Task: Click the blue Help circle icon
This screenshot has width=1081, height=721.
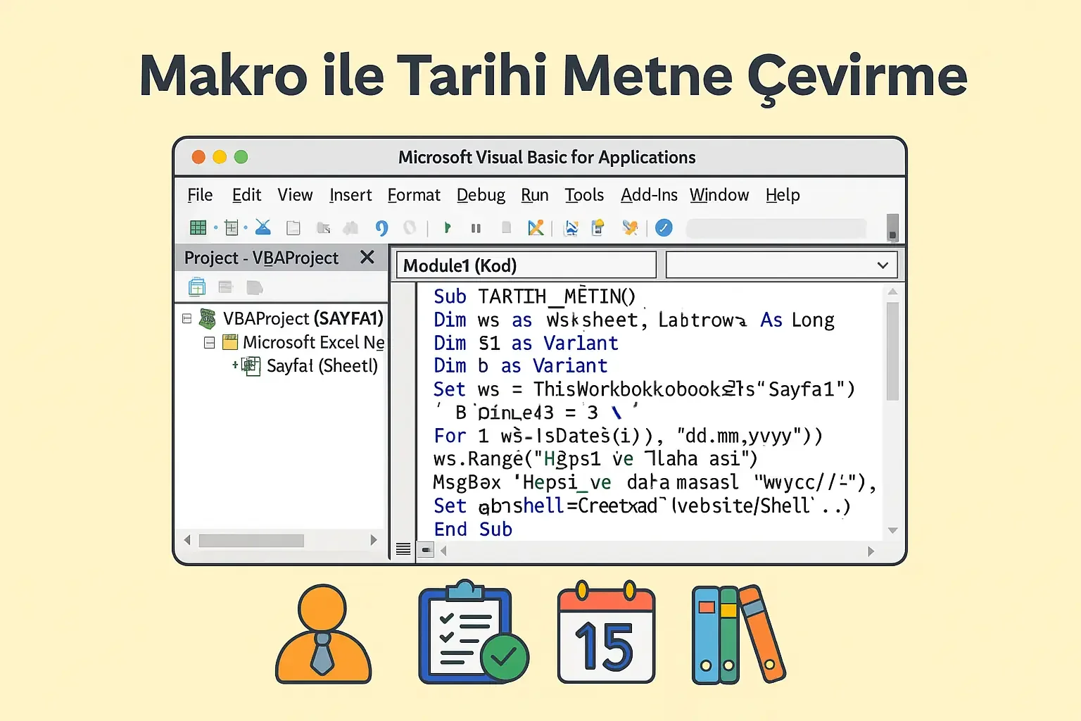Action: point(664,227)
